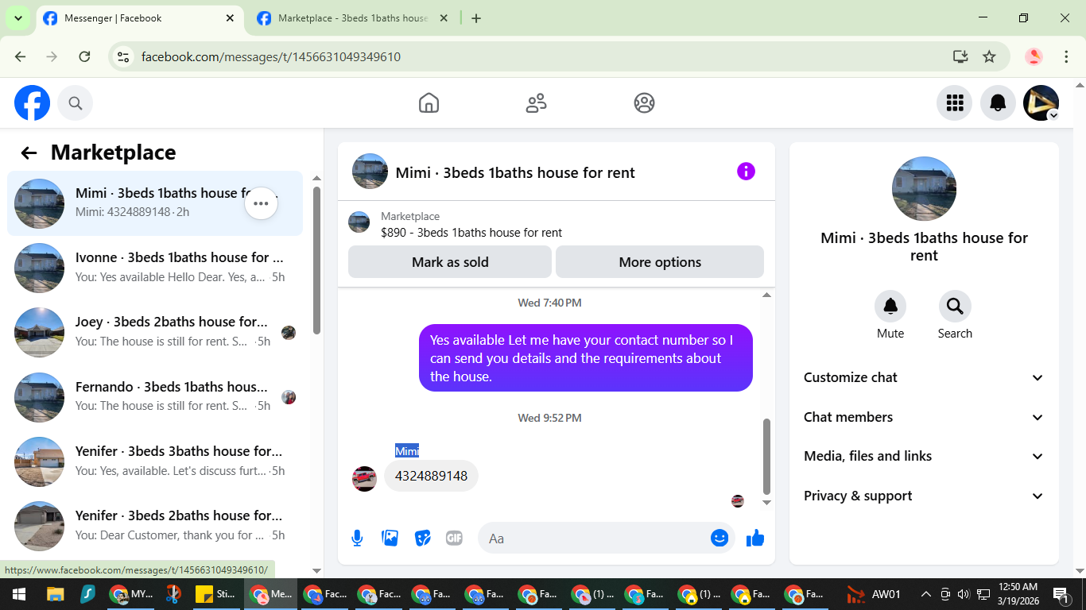This screenshot has height=610, width=1086.
Task: Open the $890 Marketplace listing link
Action: pyautogui.click(x=471, y=233)
